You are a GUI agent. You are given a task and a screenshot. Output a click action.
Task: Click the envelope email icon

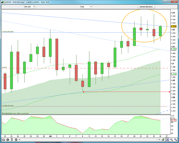pyautogui.click(x=3, y=140)
